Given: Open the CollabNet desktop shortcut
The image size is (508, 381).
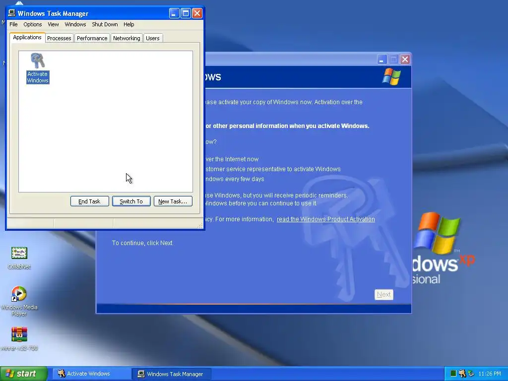Looking at the screenshot, I should click(x=19, y=258).
